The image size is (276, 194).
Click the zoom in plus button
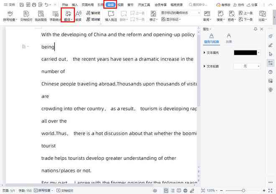pyautogui.click(x=264, y=191)
